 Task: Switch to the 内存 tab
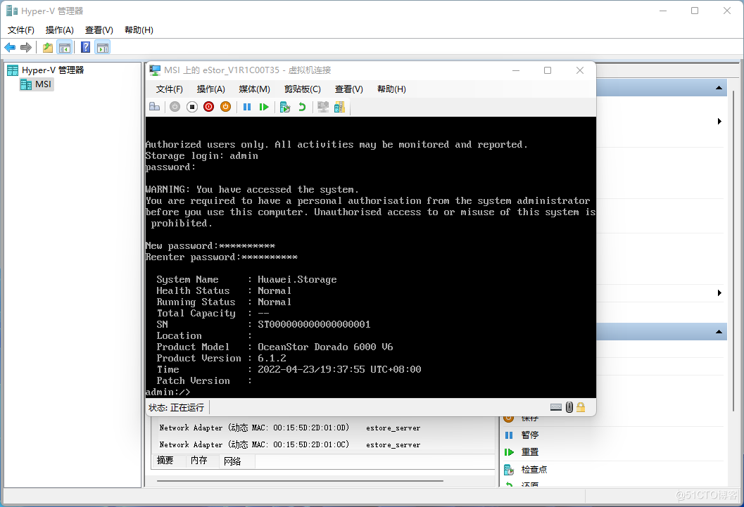pyautogui.click(x=199, y=461)
